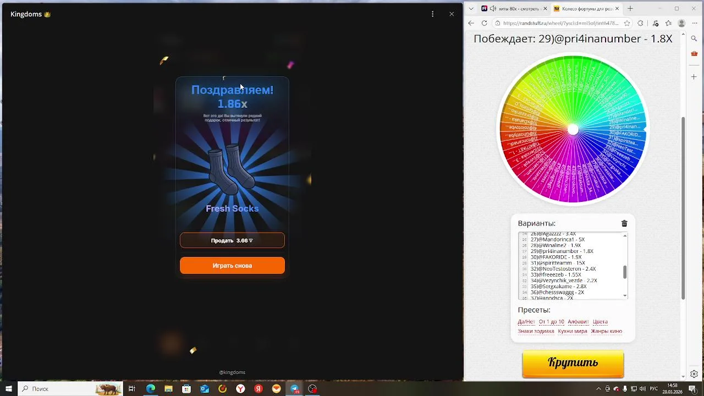View site info lock icon
Image resolution: width=704 pixels, height=396 pixels.
point(498,23)
